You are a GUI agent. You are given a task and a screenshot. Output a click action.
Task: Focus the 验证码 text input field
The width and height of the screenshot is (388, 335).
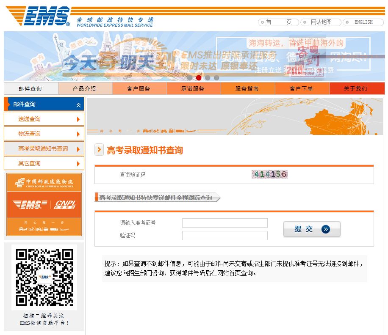click(x=224, y=236)
